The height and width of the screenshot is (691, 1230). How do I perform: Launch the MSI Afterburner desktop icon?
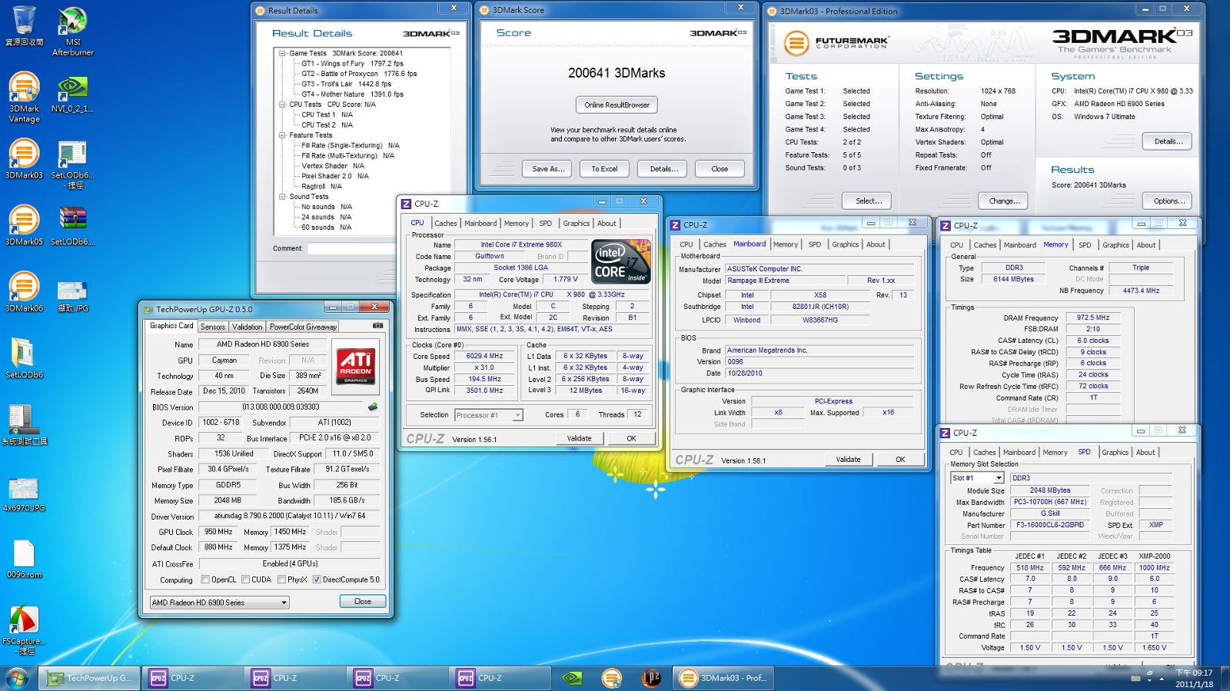pos(73,31)
